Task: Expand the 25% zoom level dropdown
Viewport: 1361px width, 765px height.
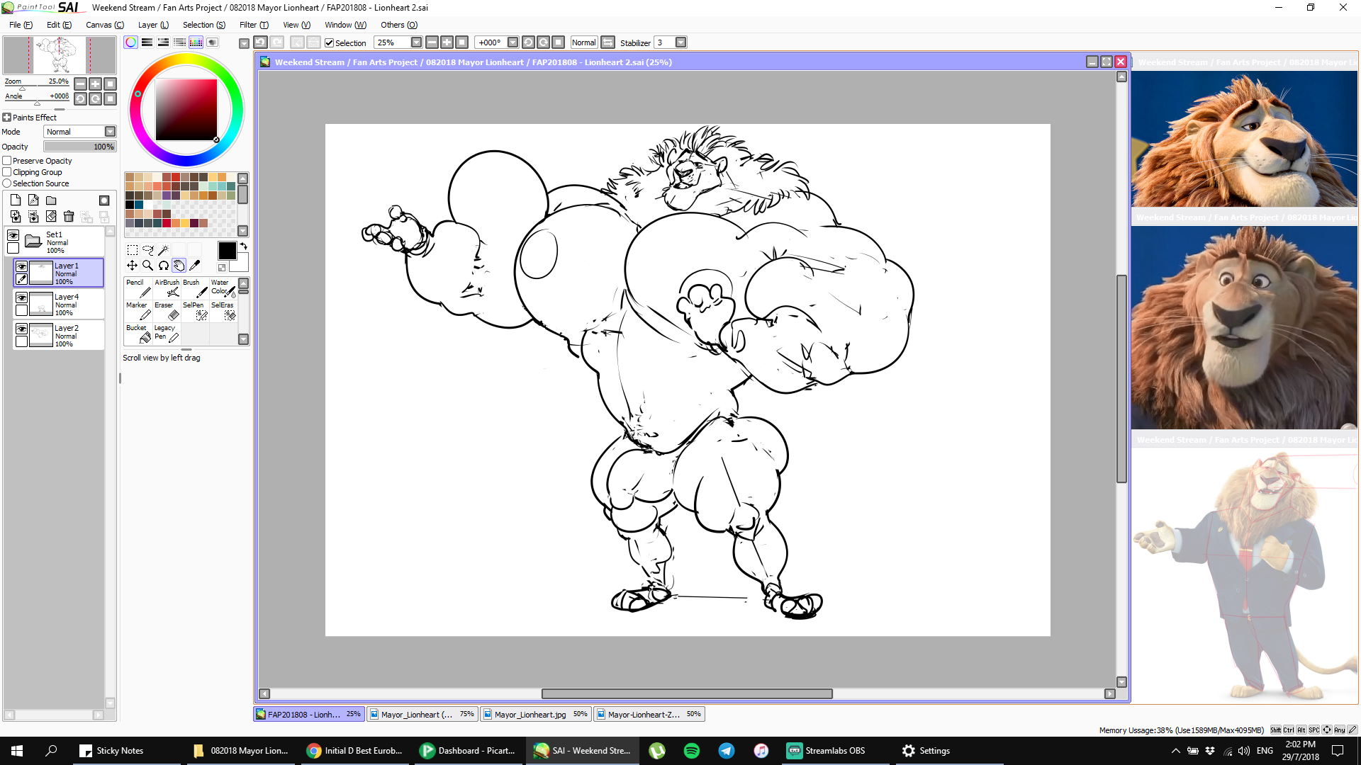Action: point(416,42)
